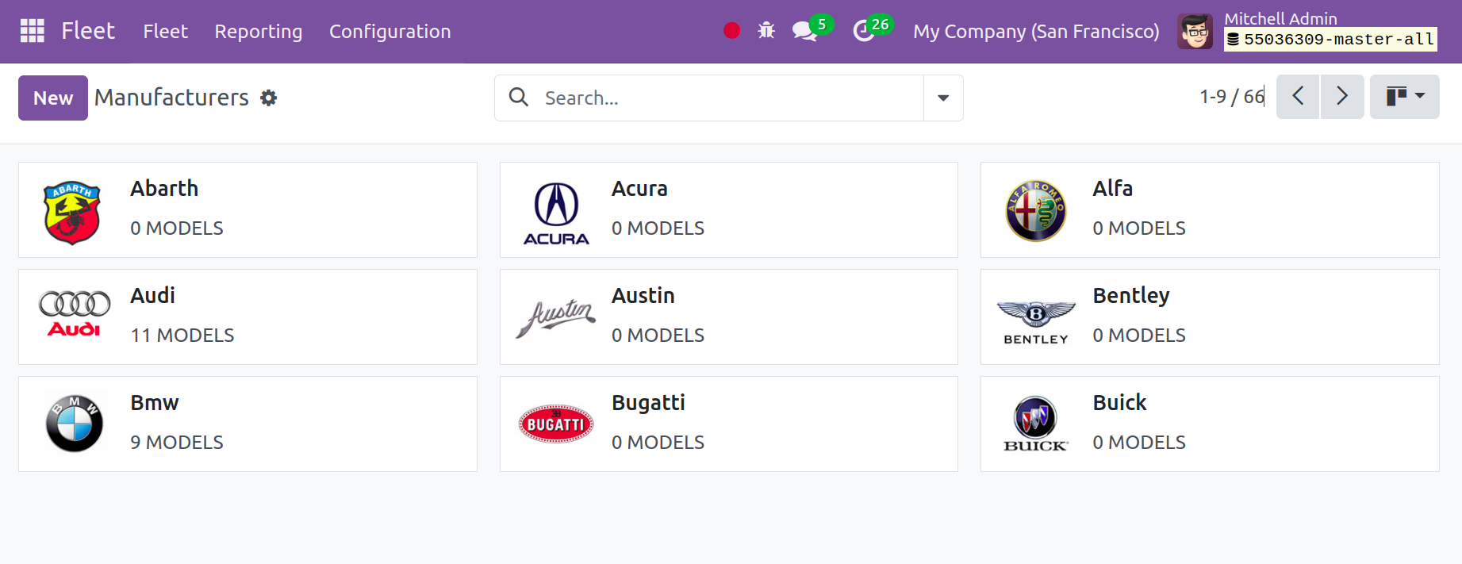
Task: Open the apps grid menu icon
Action: 33,31
